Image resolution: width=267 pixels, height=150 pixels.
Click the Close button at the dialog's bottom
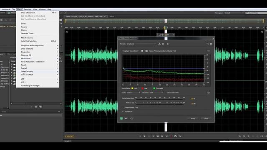[206, 118]
